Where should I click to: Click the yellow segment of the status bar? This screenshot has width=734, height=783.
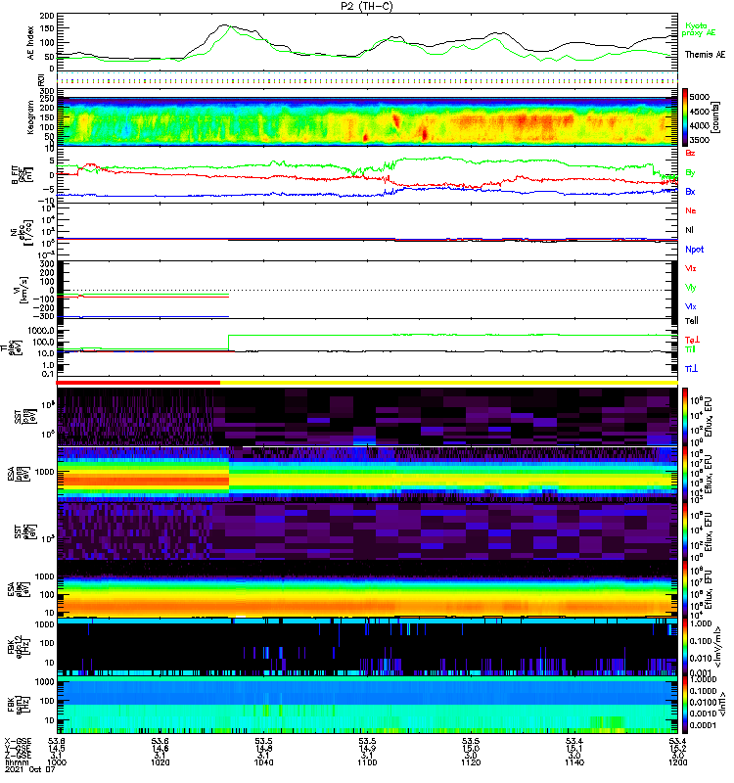pyautogui.click(x=449, y=383)
